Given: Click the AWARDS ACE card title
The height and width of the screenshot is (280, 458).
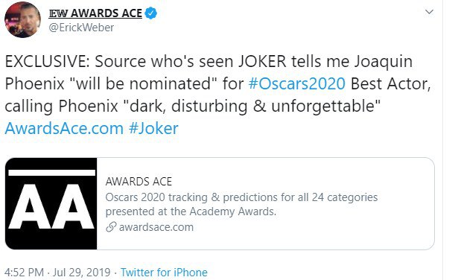Looking at the screenshot, I should [139, 182].
